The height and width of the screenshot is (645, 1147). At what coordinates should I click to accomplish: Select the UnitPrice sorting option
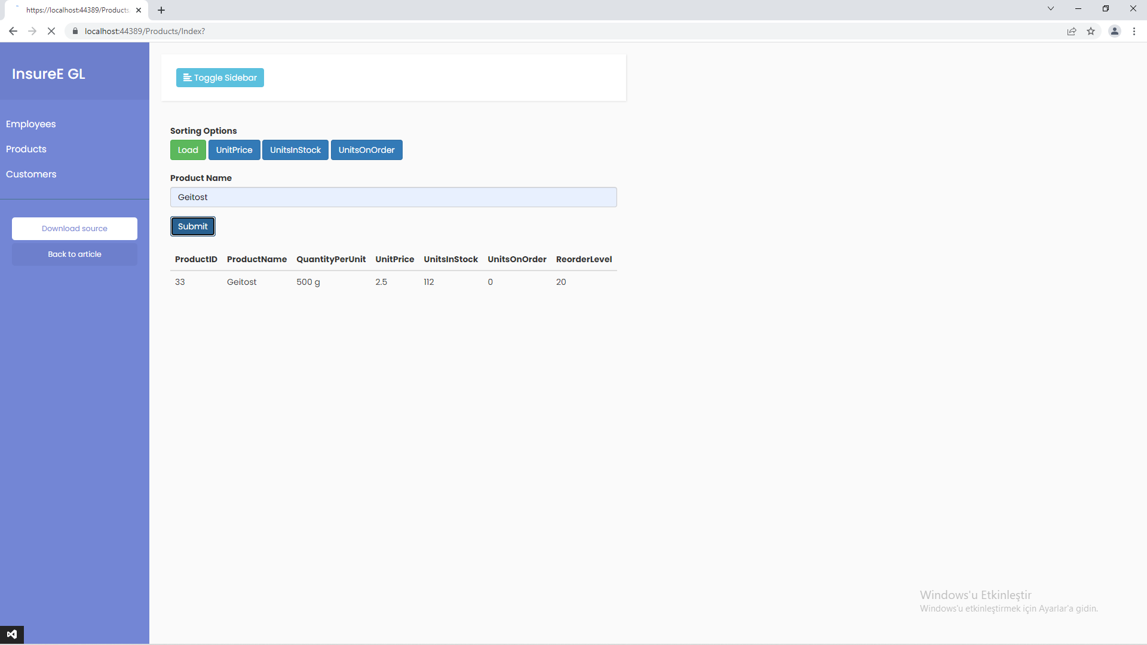[x=234, y=150]
